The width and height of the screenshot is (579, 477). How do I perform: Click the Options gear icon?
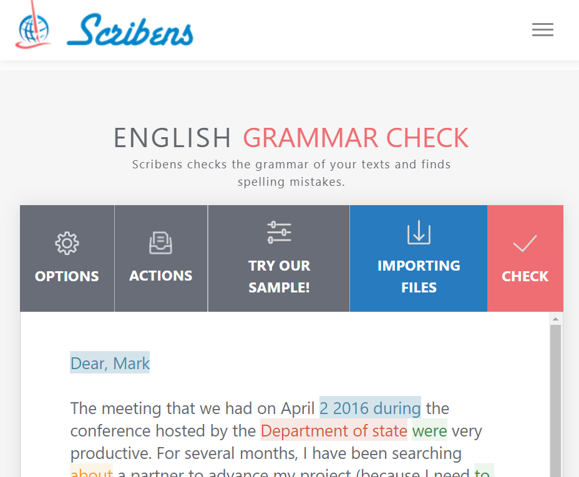click(x=67, y=243)
